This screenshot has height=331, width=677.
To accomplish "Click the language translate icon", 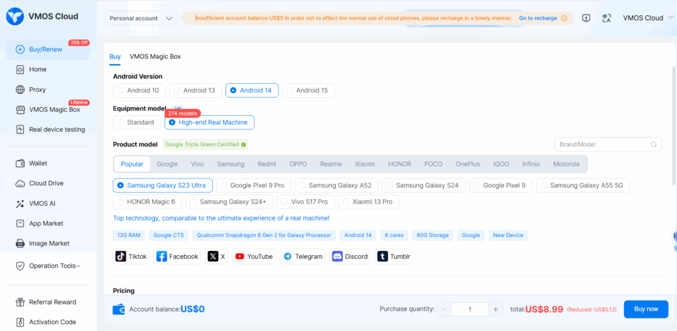I will click(x=606, y=18).
